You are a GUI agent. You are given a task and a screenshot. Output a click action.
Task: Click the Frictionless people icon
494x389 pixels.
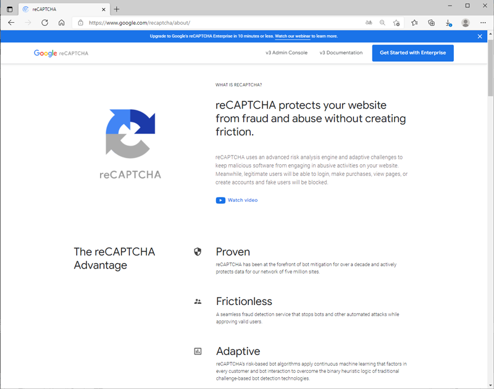pos(198,301)
